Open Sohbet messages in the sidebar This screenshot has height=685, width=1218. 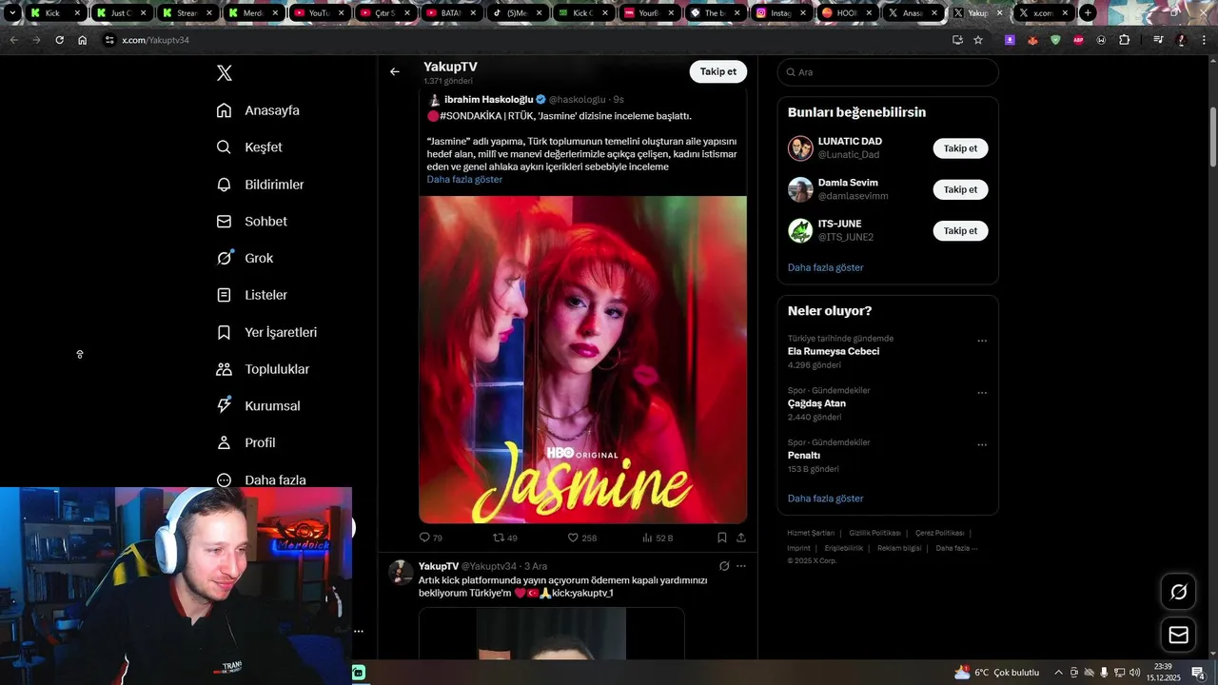(x=251, y=221)
